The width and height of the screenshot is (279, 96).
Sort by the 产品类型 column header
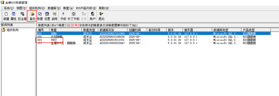(256, 30)
